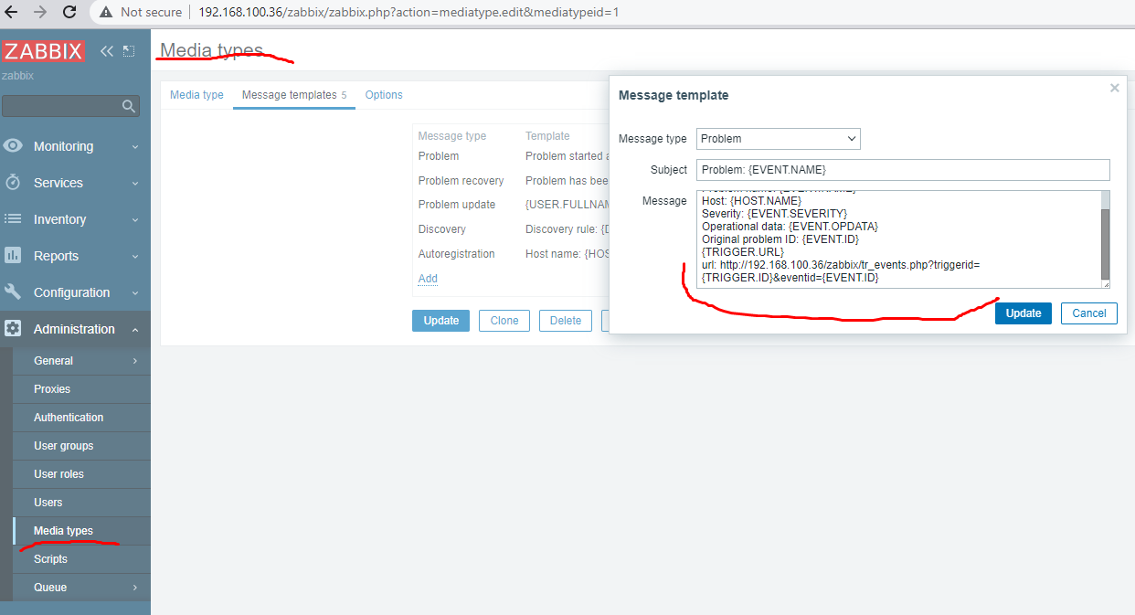Switch to the Options tab

[384, 95]
